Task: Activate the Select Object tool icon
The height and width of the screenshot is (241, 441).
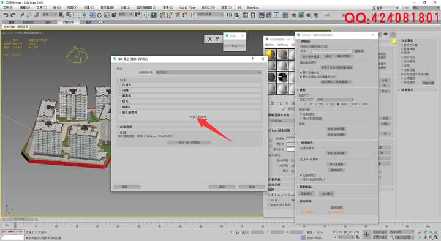Action: point(61,15)
